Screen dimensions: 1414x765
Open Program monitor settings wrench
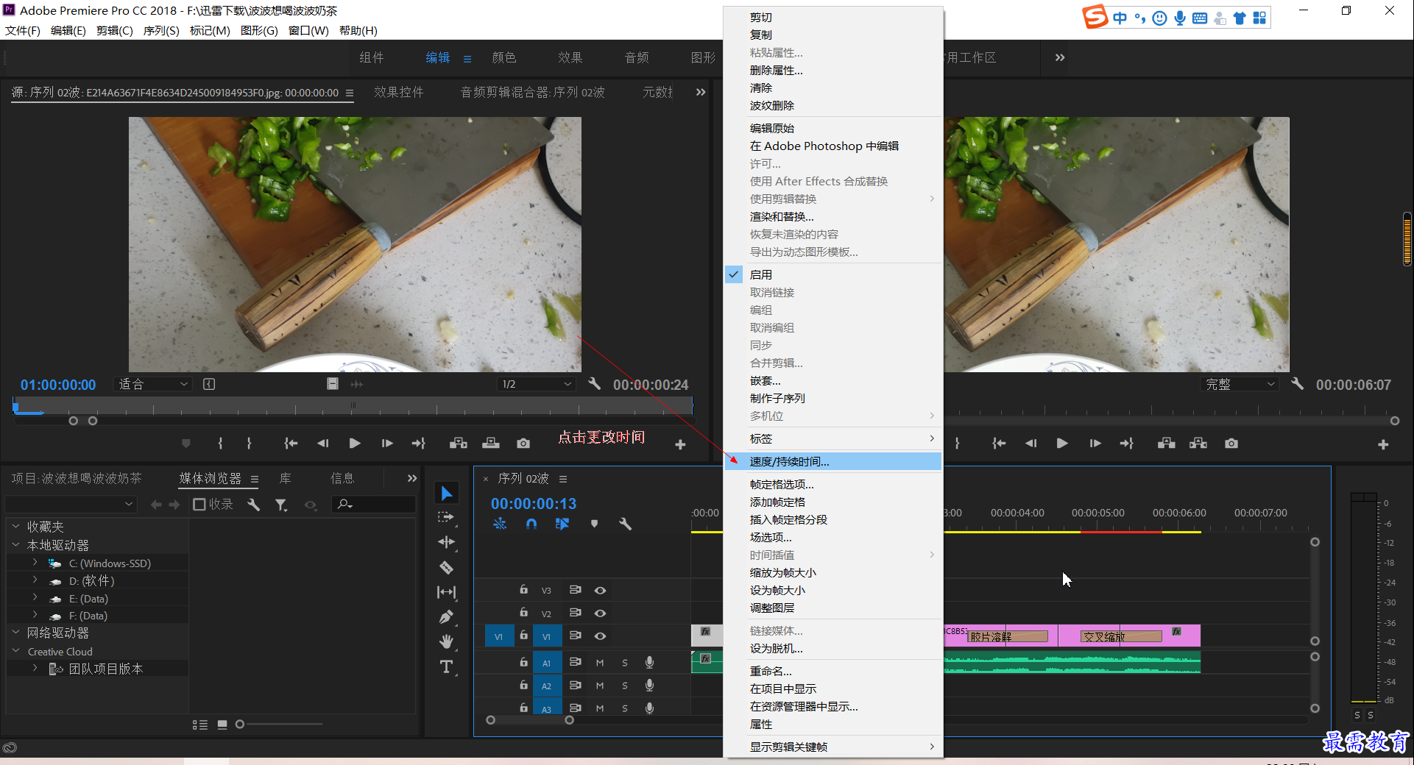(x=1297, y=384)
